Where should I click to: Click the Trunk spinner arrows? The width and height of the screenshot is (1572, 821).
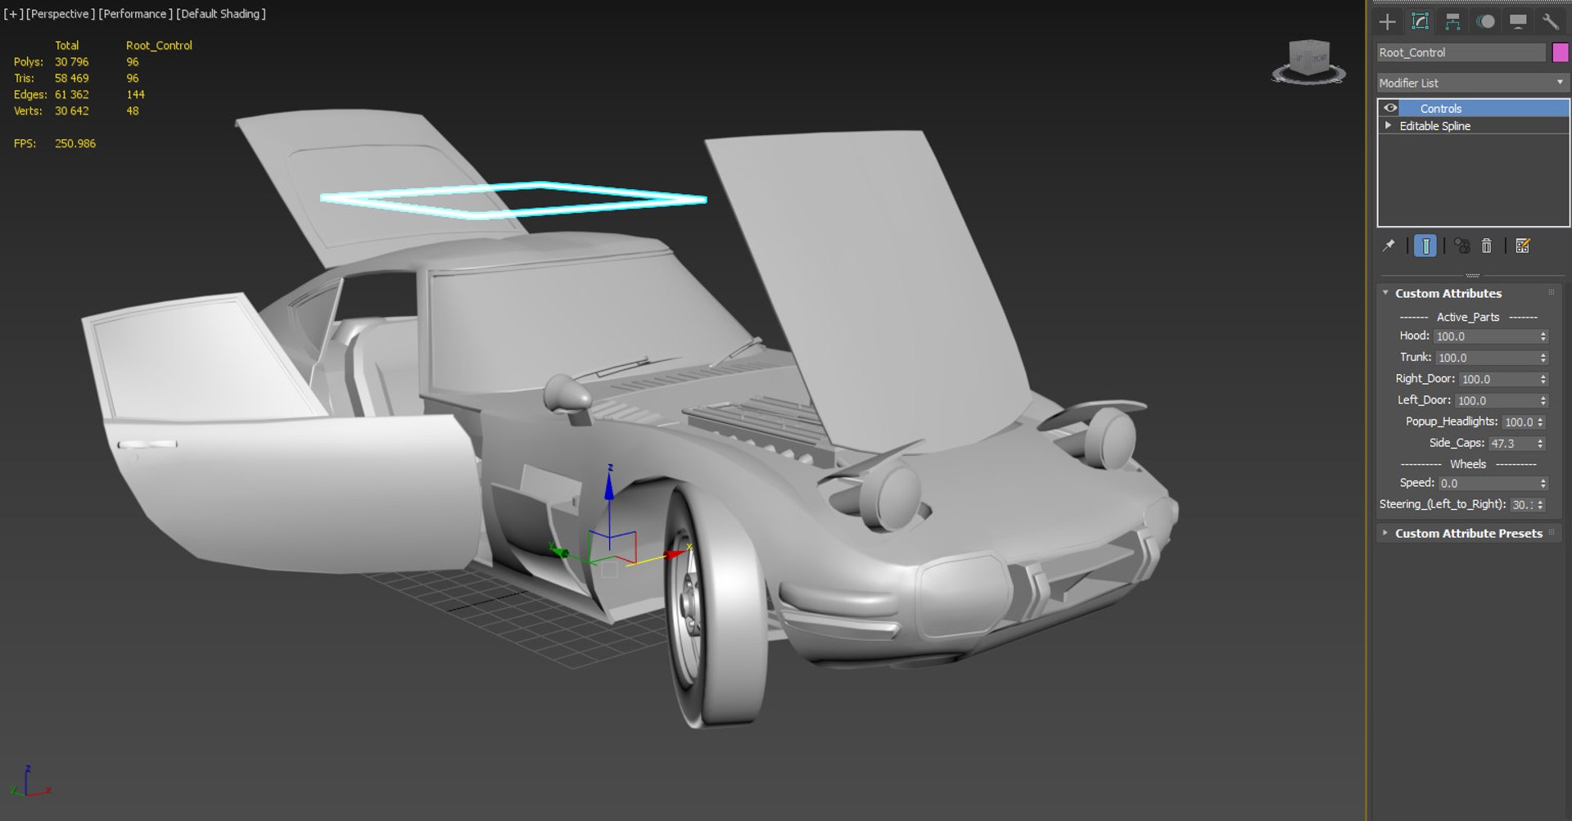pos(1543,358)
